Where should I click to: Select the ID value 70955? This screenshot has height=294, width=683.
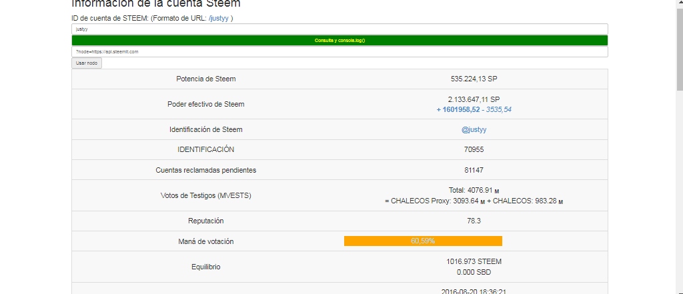[474, 150]
